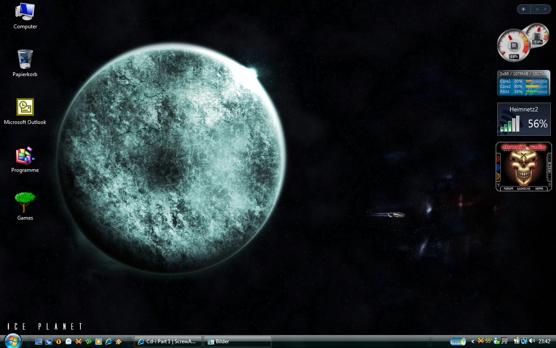Screen dimensions: 556x348
Task: Open Windows Media Player from Quick Launch
Action: [99, 341]
